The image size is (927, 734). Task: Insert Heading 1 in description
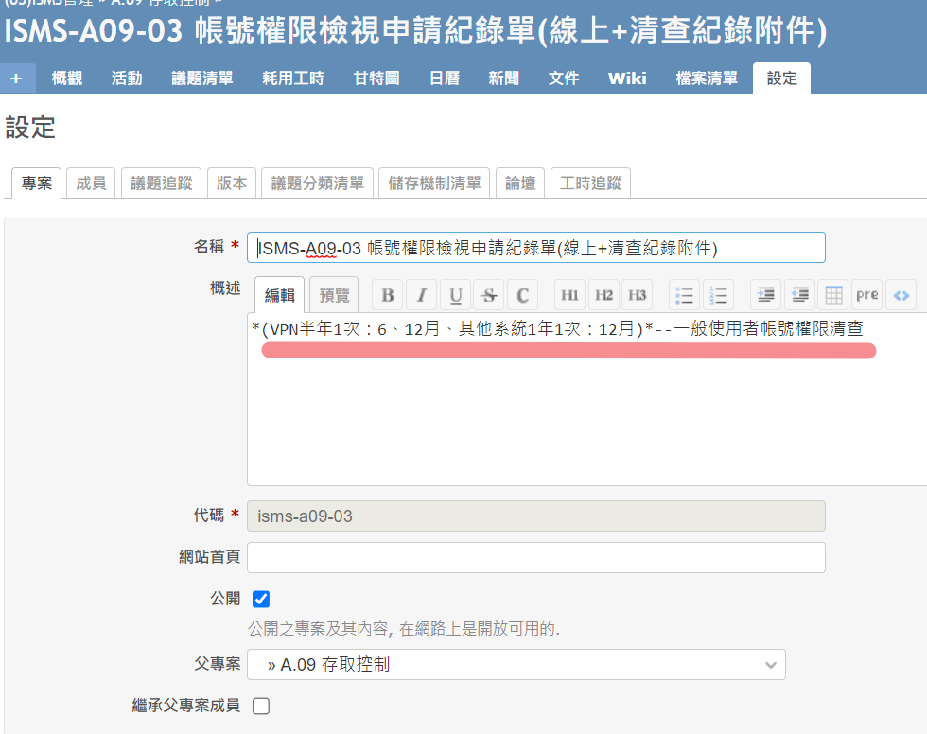(569, 295)
